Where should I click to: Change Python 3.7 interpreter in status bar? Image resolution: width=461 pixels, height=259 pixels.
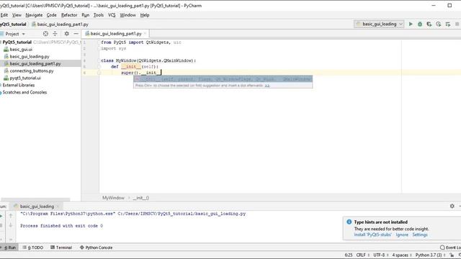[x=430, y=255]
